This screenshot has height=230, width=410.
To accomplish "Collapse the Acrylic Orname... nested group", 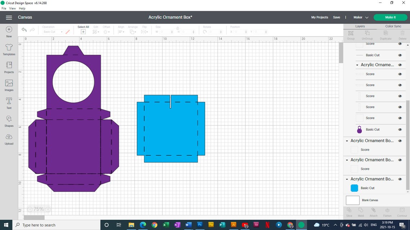I will [357, 65].
